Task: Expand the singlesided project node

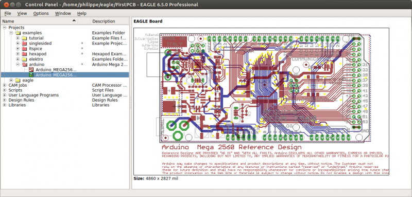Action: (18, 43)
